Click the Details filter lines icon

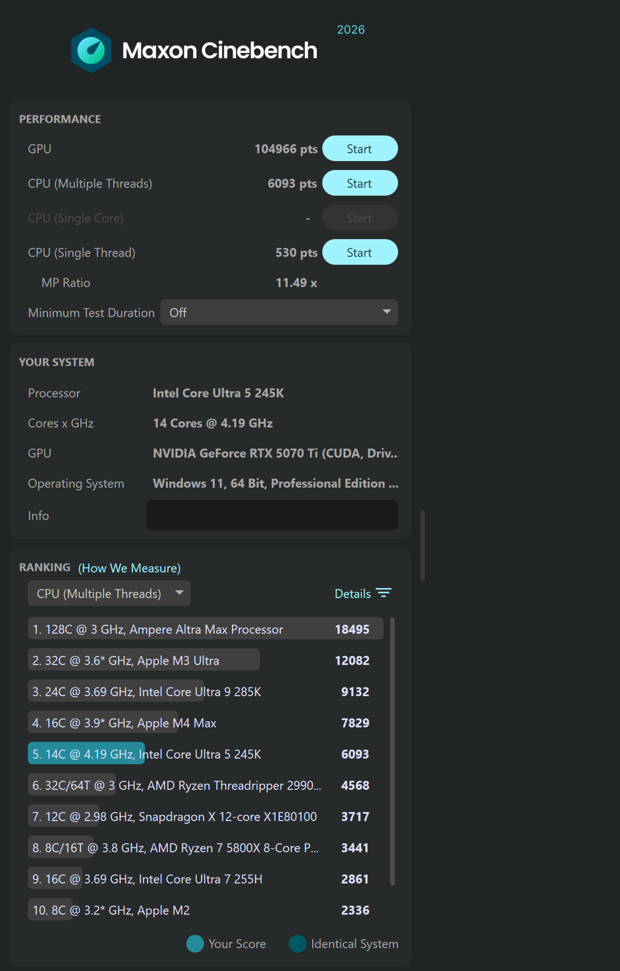(384, 593)
